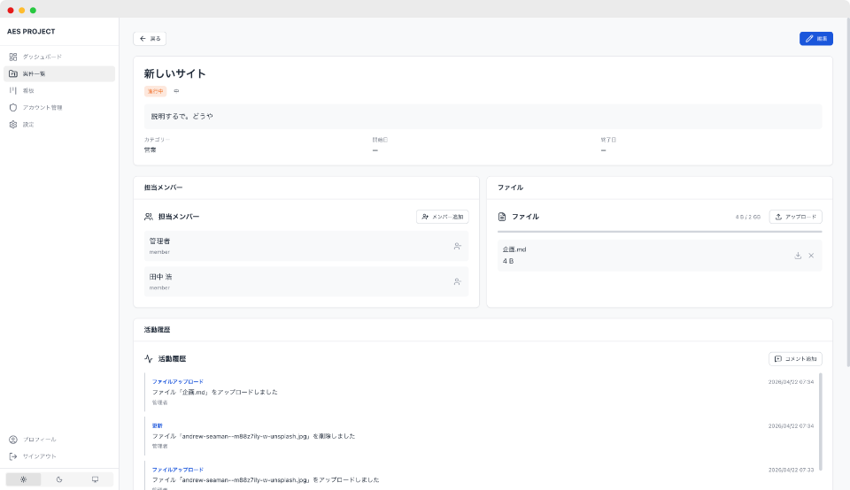Select system theme monitor toggle

(96, 479)
